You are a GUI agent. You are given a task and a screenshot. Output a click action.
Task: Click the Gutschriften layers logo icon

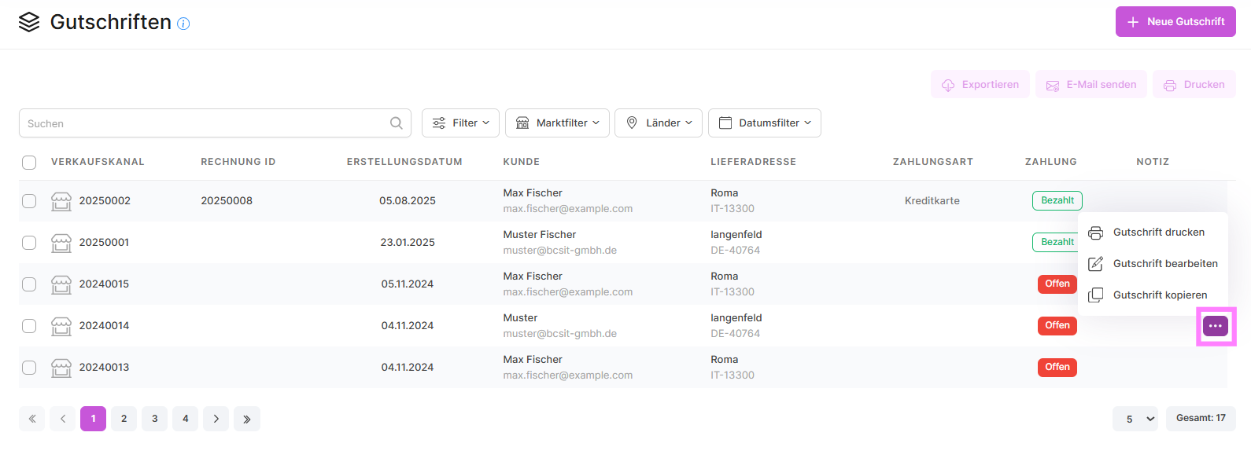coord(29,22)
